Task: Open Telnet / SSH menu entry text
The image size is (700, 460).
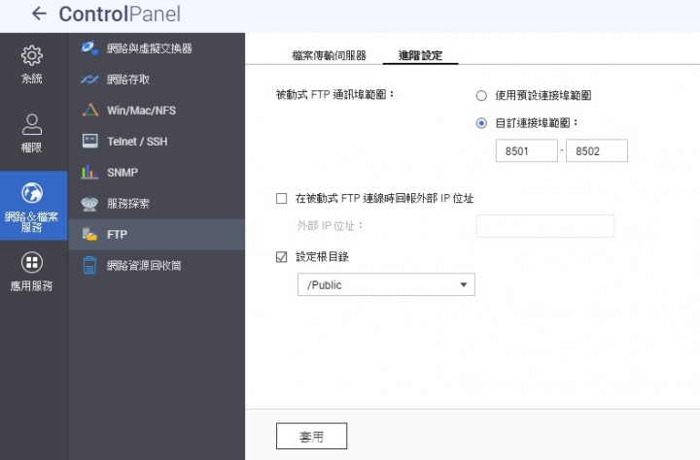Action: click(137, 142)
